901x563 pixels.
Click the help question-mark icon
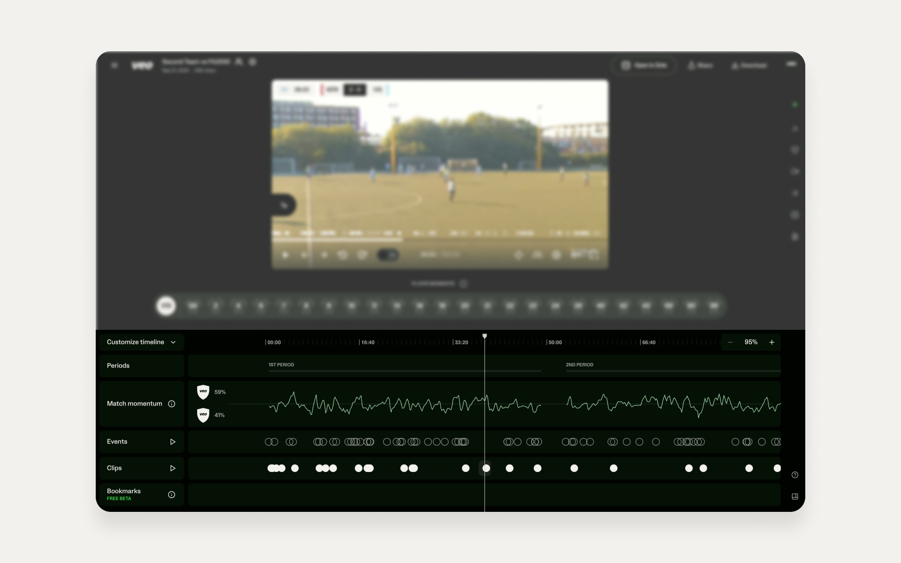pos(795,475)
